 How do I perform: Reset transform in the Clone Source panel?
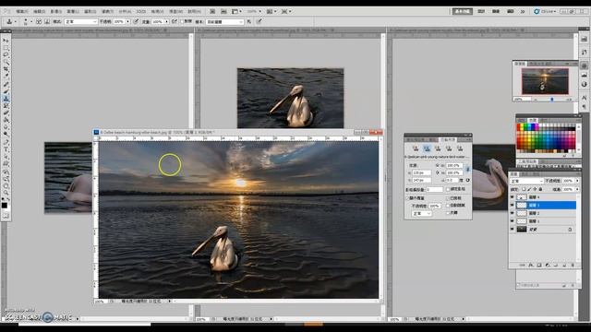point(468,181)
